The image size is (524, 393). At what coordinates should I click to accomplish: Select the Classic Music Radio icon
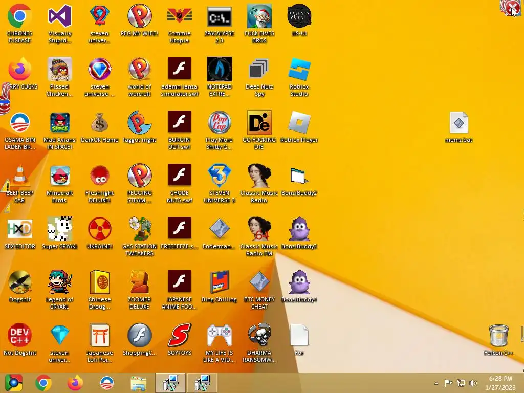click(x=259, y=176)
